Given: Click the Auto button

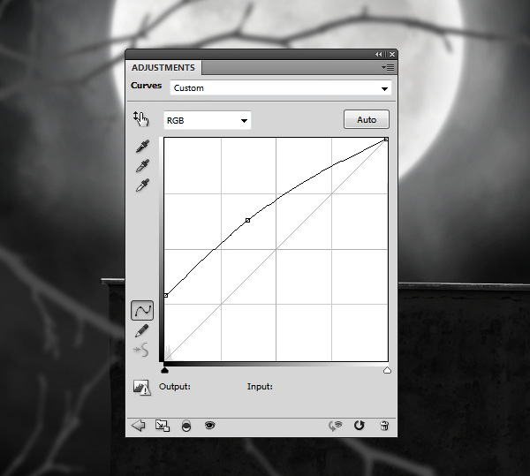Looking at the screenshot, I should point(367,119).
